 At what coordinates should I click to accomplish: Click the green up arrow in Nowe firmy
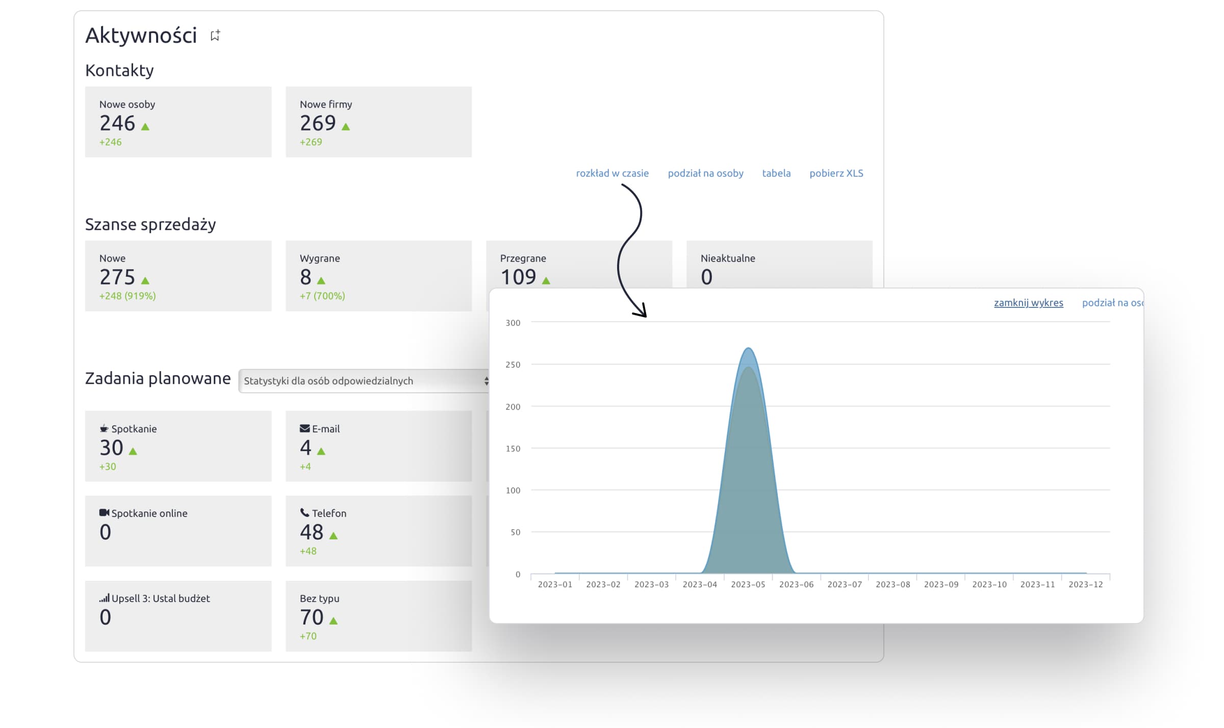[x=346, y=127]
